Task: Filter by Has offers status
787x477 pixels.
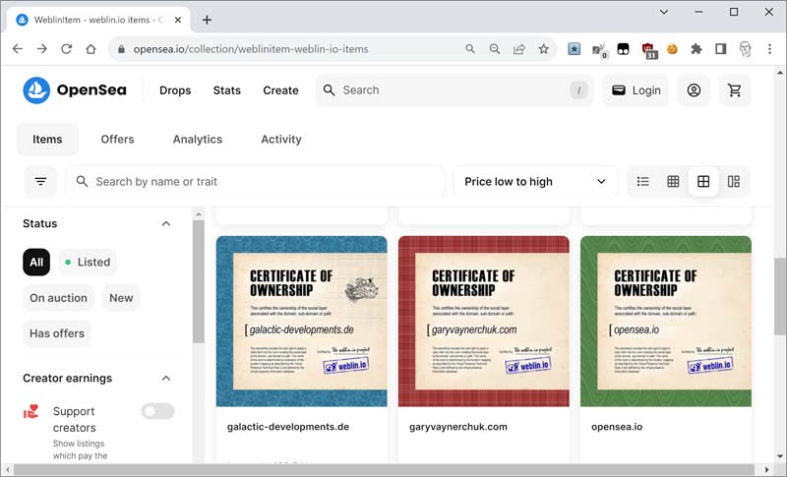Action: [x=57, y=333]
